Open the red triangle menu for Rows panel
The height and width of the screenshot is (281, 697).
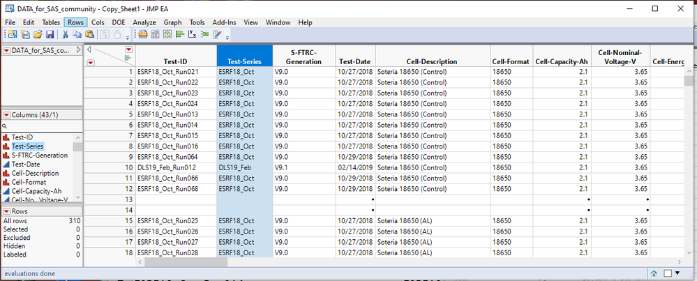(x=6, y=211)
